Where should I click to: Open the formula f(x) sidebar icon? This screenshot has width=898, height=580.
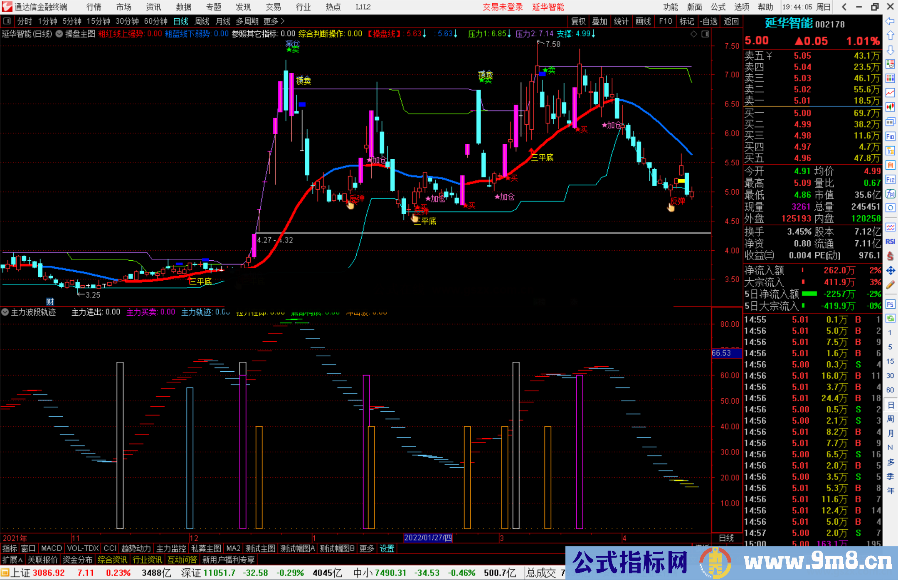click(x=890, y=194)
